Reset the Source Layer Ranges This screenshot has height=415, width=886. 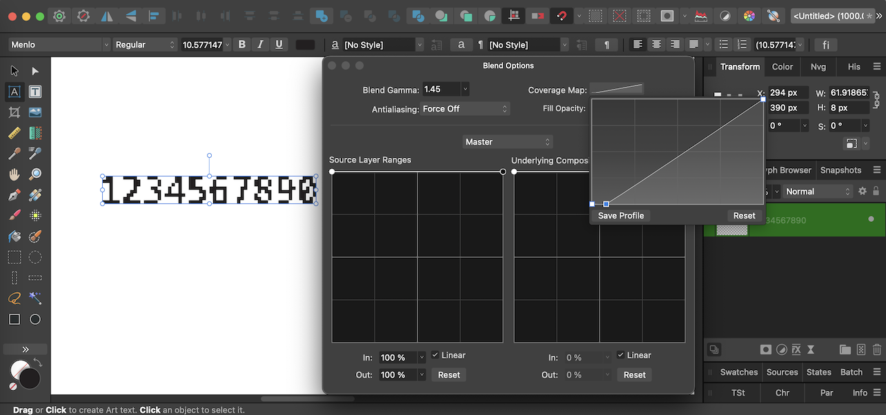point(449,374)
